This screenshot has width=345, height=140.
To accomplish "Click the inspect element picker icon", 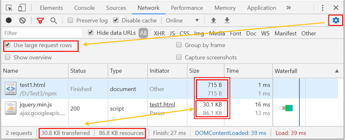I will click(9, 8).
